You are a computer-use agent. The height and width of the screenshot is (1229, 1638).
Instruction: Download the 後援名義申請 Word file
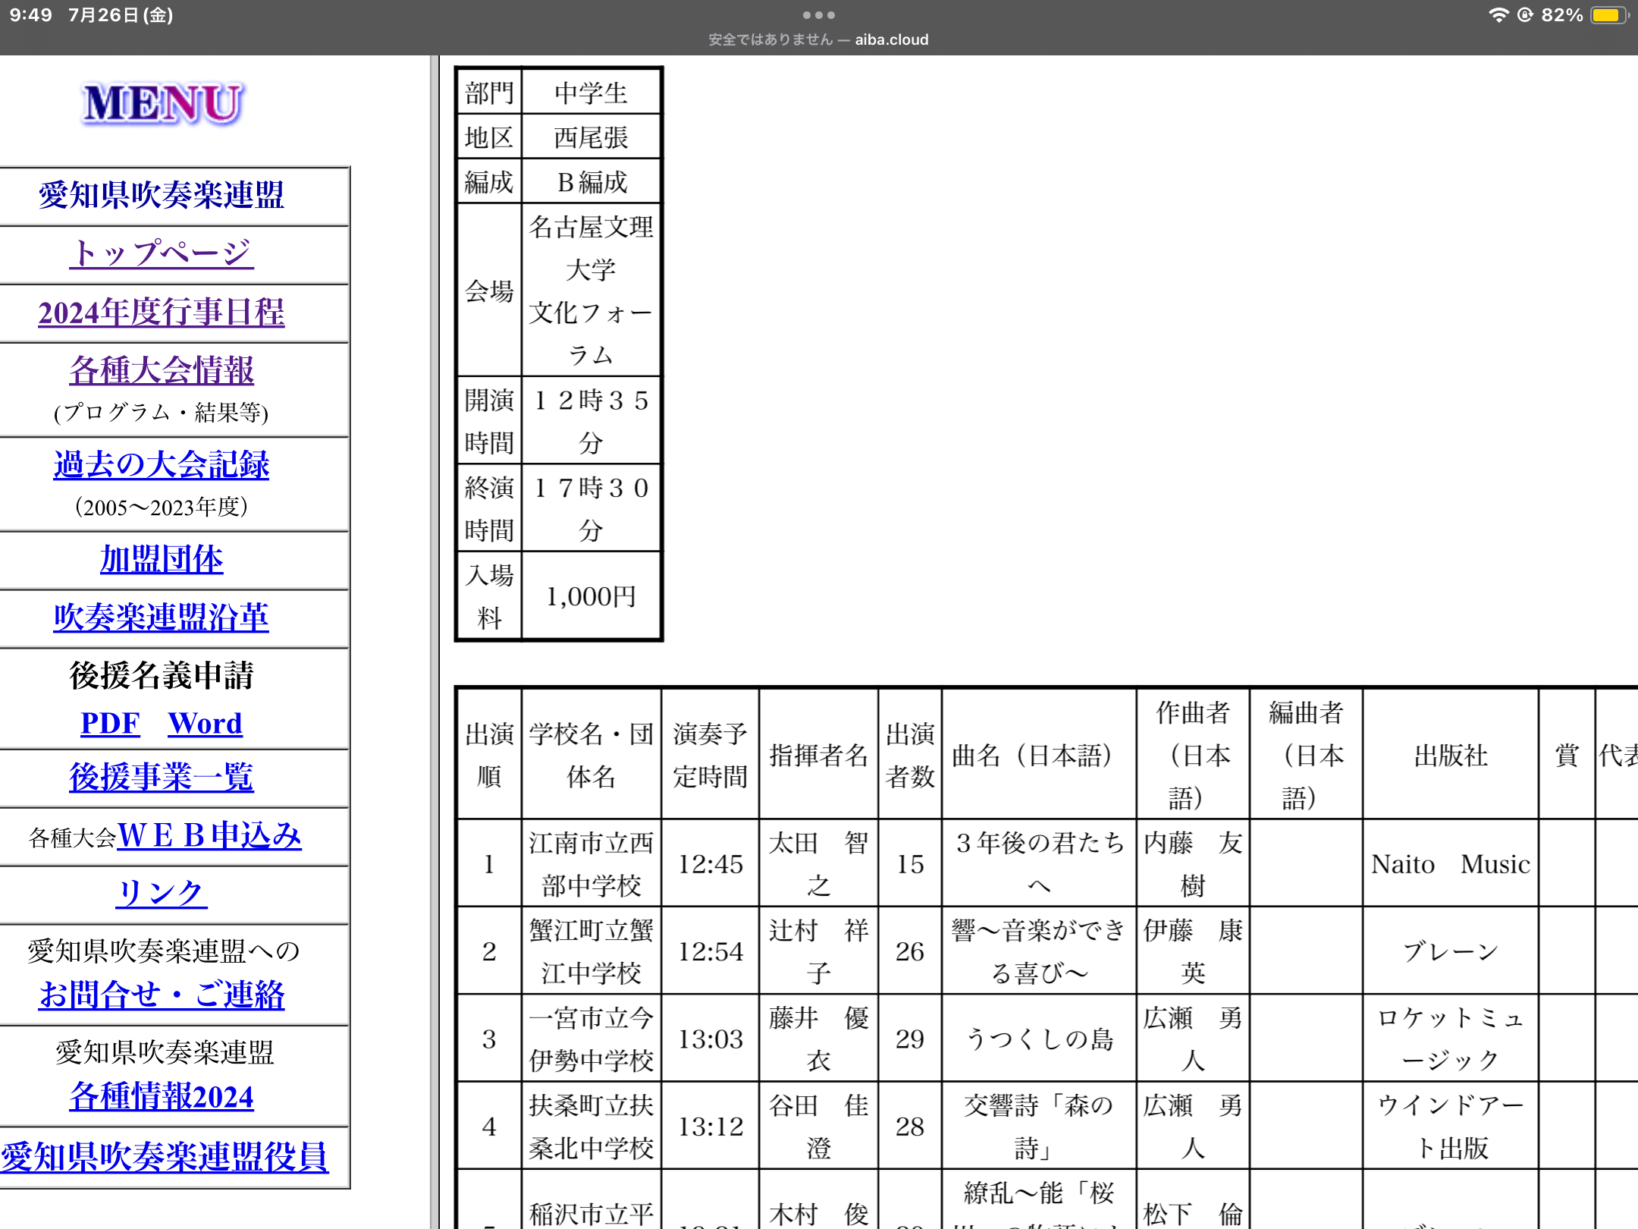[x=205, y=723]
